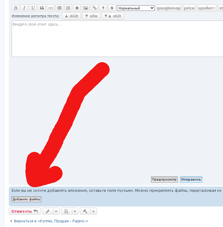Viewport: 223px width, 227px height.
Task: Open the Нормальный font size dropdown
Action: (136, 8)
